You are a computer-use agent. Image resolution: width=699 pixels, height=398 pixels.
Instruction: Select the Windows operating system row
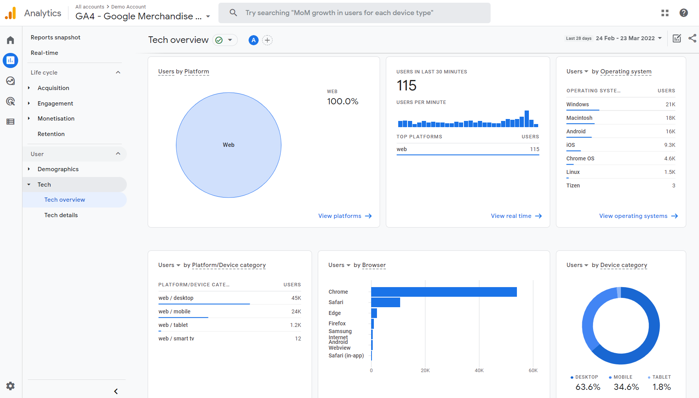[621, 104]
